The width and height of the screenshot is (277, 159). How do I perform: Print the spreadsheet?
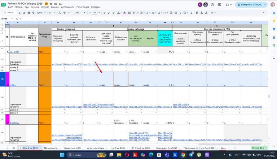pos(28,13)
